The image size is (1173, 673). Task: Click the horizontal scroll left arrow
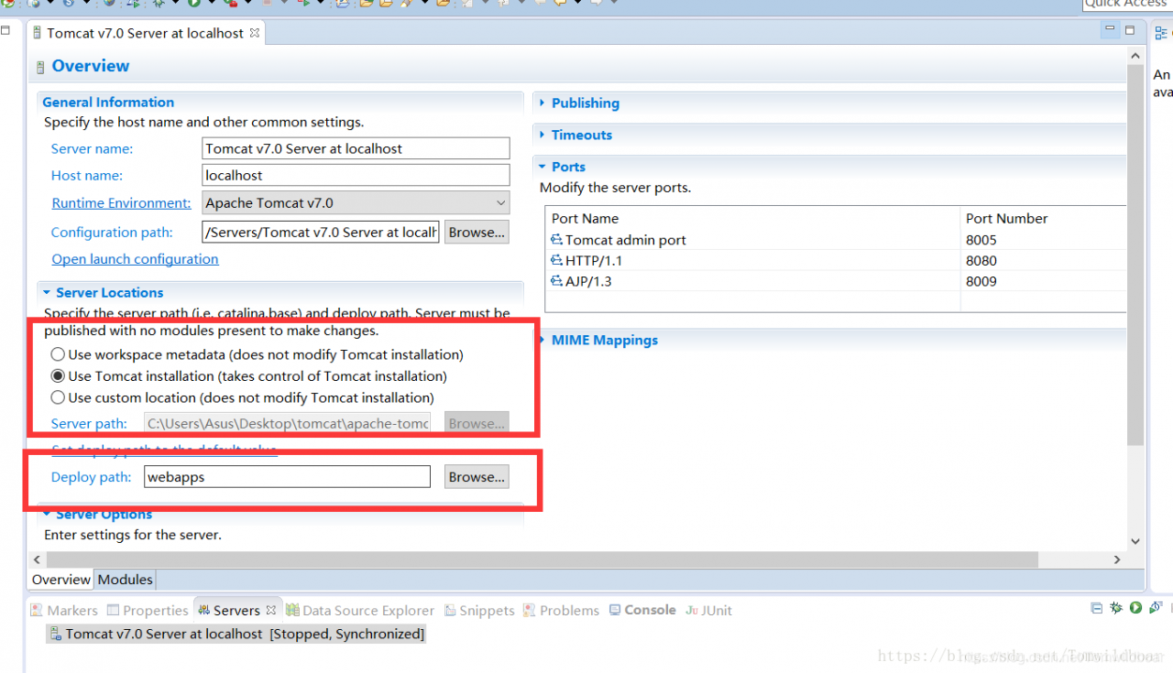38,559
